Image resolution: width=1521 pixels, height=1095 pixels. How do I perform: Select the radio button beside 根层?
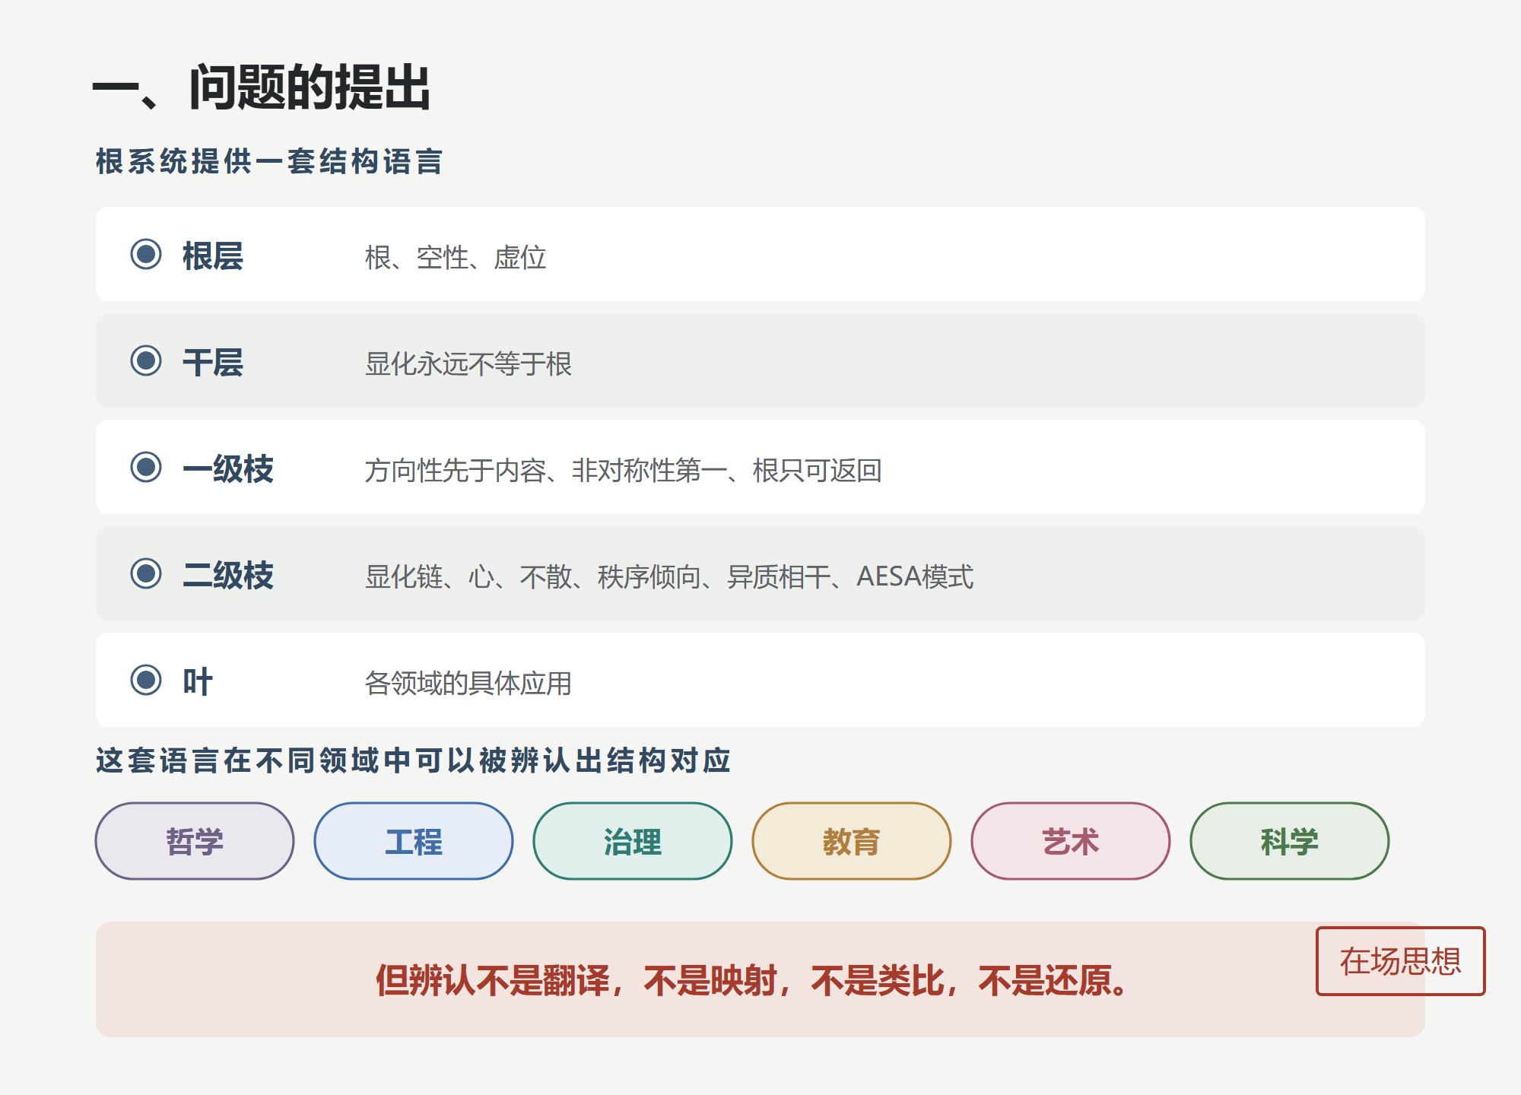(x=146, y=254)
